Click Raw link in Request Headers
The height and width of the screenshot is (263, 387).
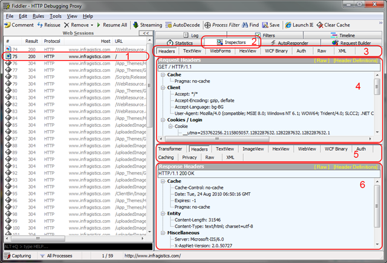(x=322, y=60)
